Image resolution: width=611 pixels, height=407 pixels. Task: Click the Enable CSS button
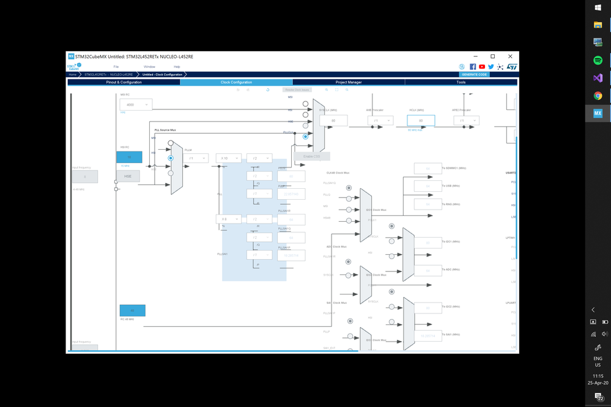pos(312,156)
